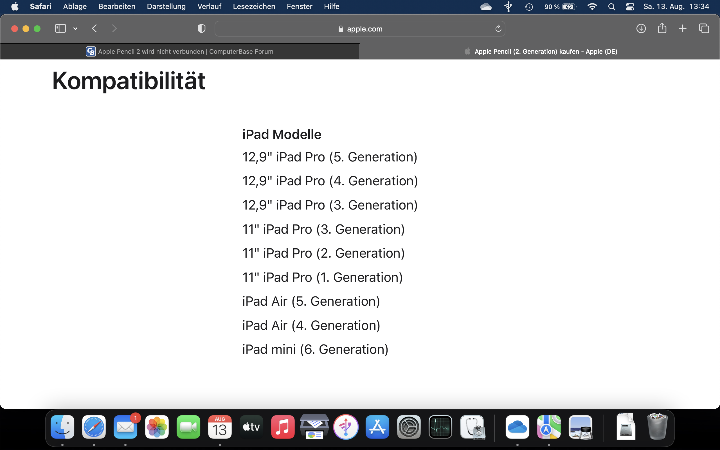720x450 pixels.
Task: Click the apple.com address field
Action: 360,29
